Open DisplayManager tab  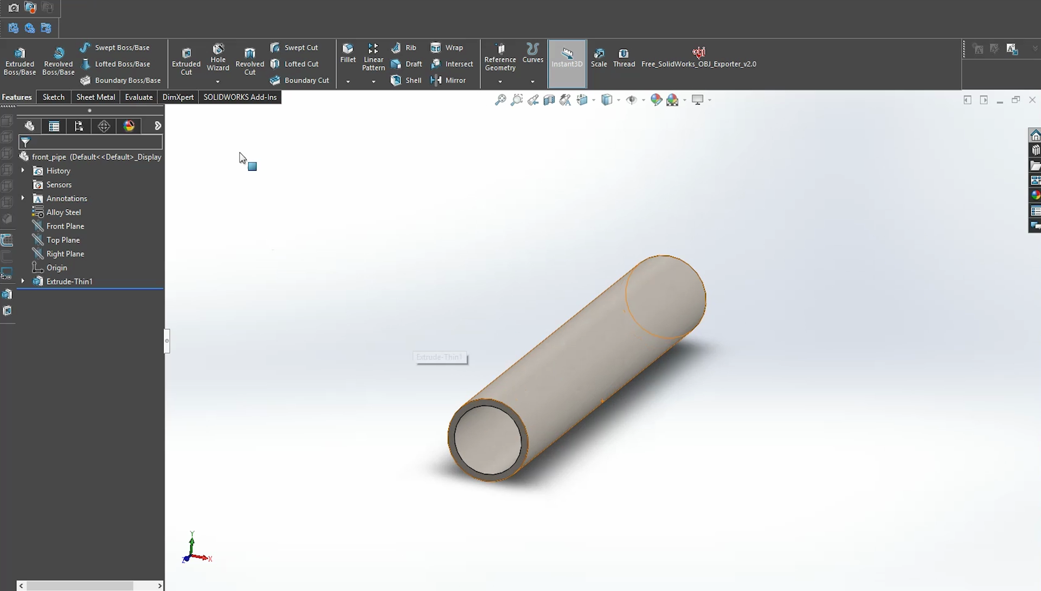point(128,126)
